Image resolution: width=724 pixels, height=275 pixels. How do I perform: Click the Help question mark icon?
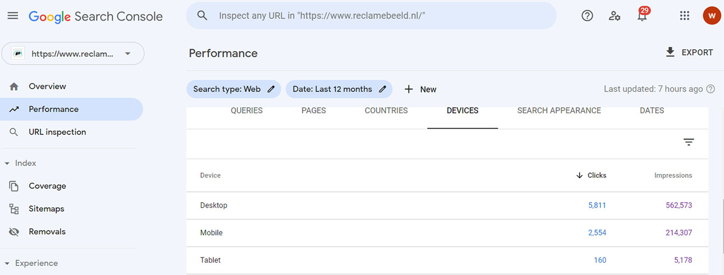pos(587,16)
